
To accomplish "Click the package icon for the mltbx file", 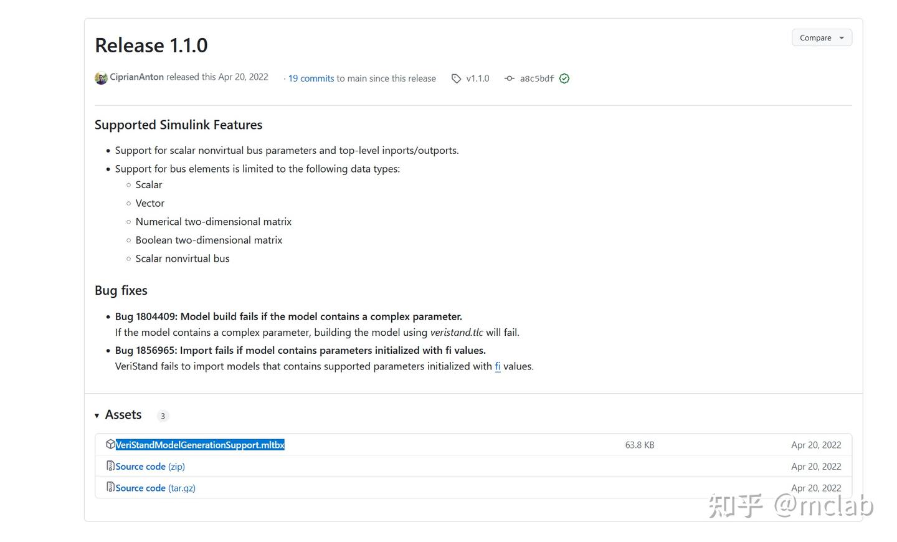I will (x=110, y=444).
